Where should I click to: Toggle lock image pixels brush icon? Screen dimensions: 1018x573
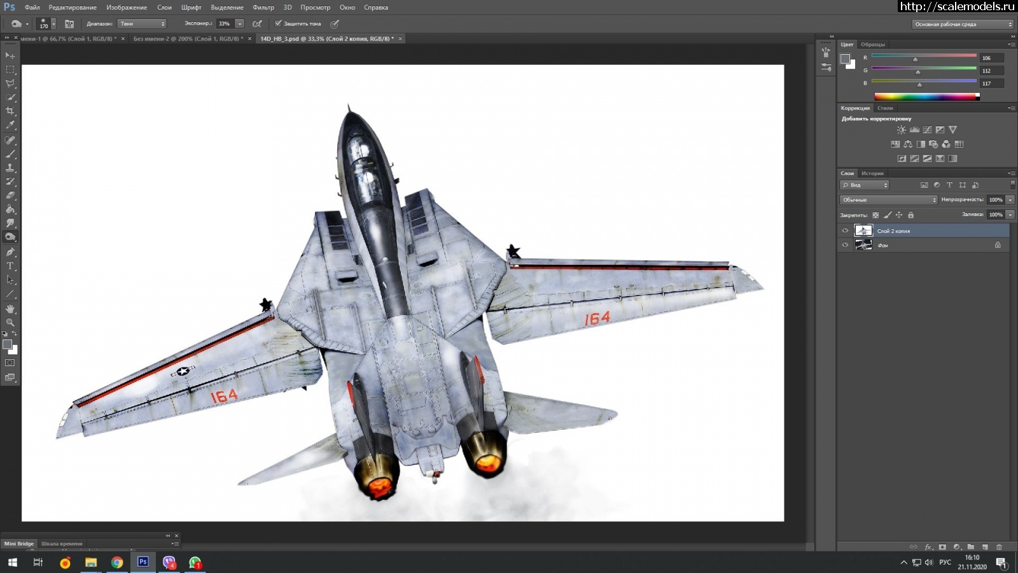point(888,215)
